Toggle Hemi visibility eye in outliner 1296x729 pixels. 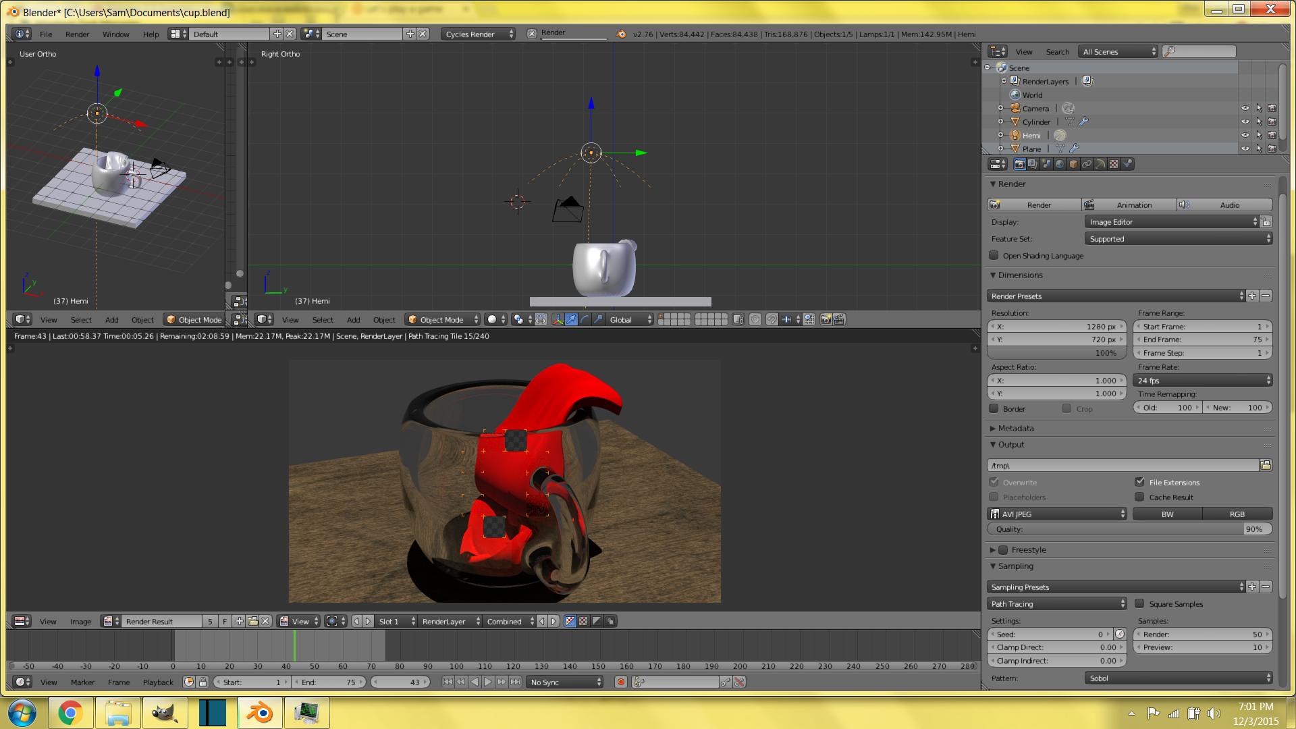tap(1245, 135)
